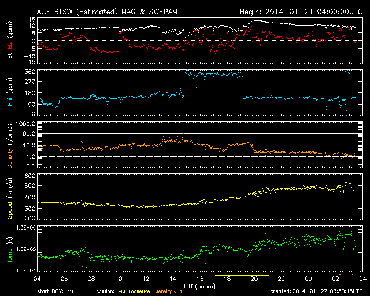Click the 'Begin: 2014-01-21 04:00:00UTC' label
This screenshot has height=296, width=370.
click(301, 12)
